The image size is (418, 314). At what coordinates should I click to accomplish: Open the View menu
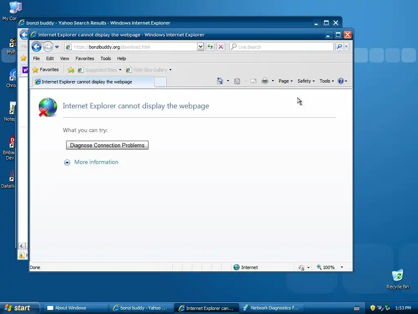[64, 58]
